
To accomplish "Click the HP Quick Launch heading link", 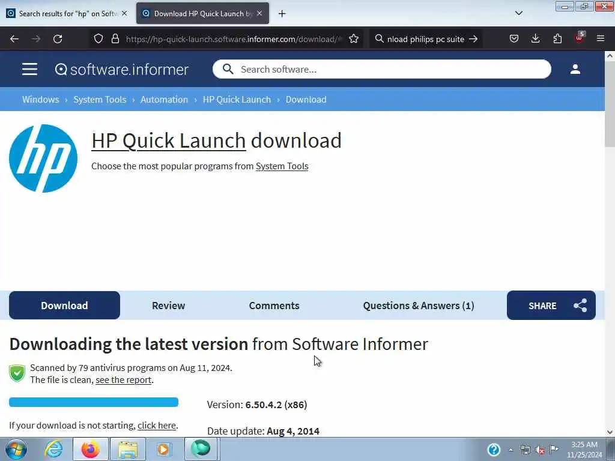I will (x=169, y=140).
